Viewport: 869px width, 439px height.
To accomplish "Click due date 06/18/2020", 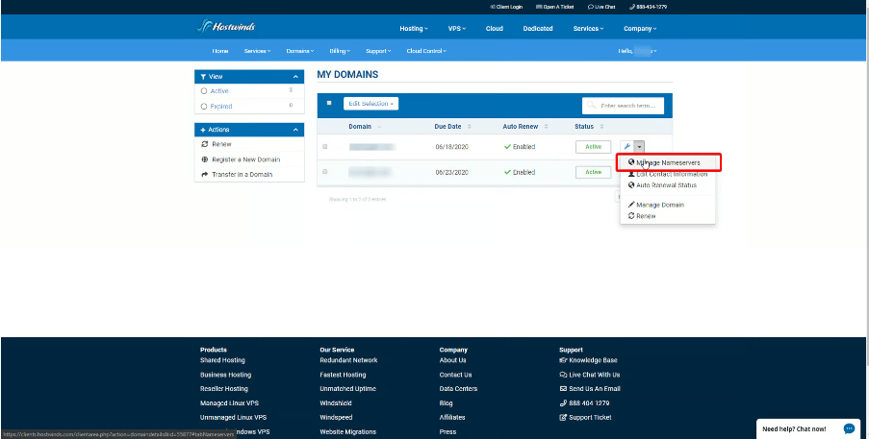I will tap(451, 147).
